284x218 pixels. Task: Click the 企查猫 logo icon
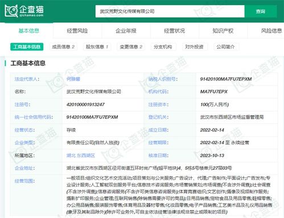[24, 11]
